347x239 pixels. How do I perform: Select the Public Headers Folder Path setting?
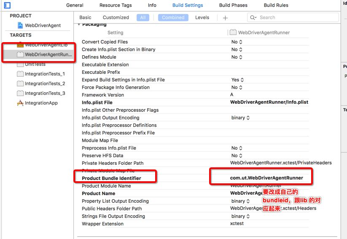coord(112,209)
